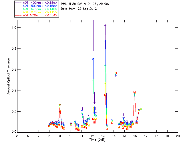This screenshot has width=183, height=147.
Task: Click the x-axis tick label 12
Action: [x=92, y=136]
